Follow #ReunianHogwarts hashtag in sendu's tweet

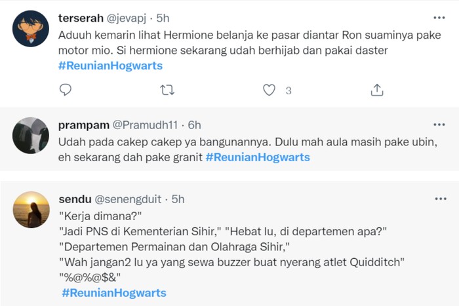point(114,292)
